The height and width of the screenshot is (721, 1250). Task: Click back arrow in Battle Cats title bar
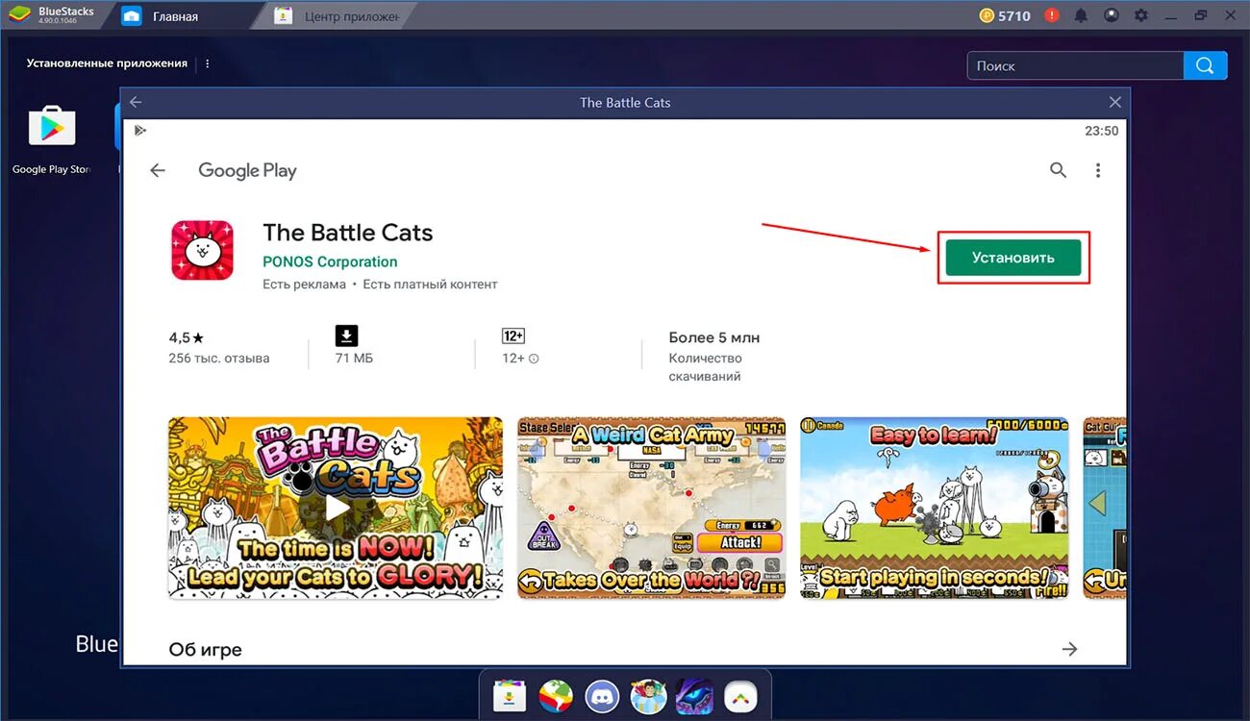[136, 102]
